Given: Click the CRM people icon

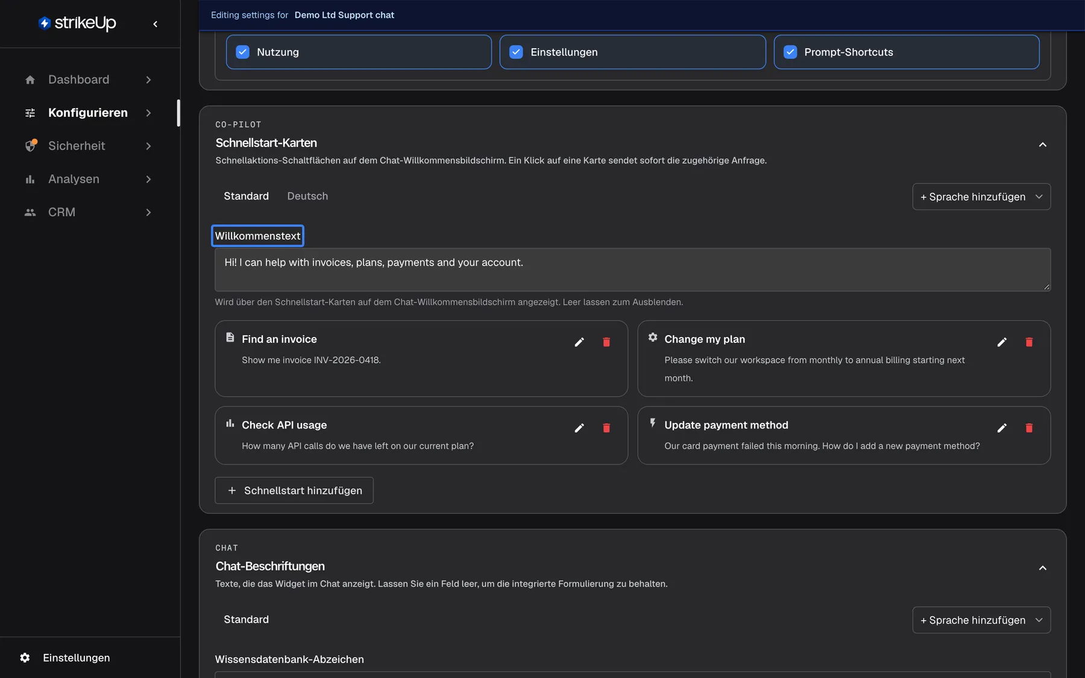Looking at the screenshot, I should click(30, 213).
